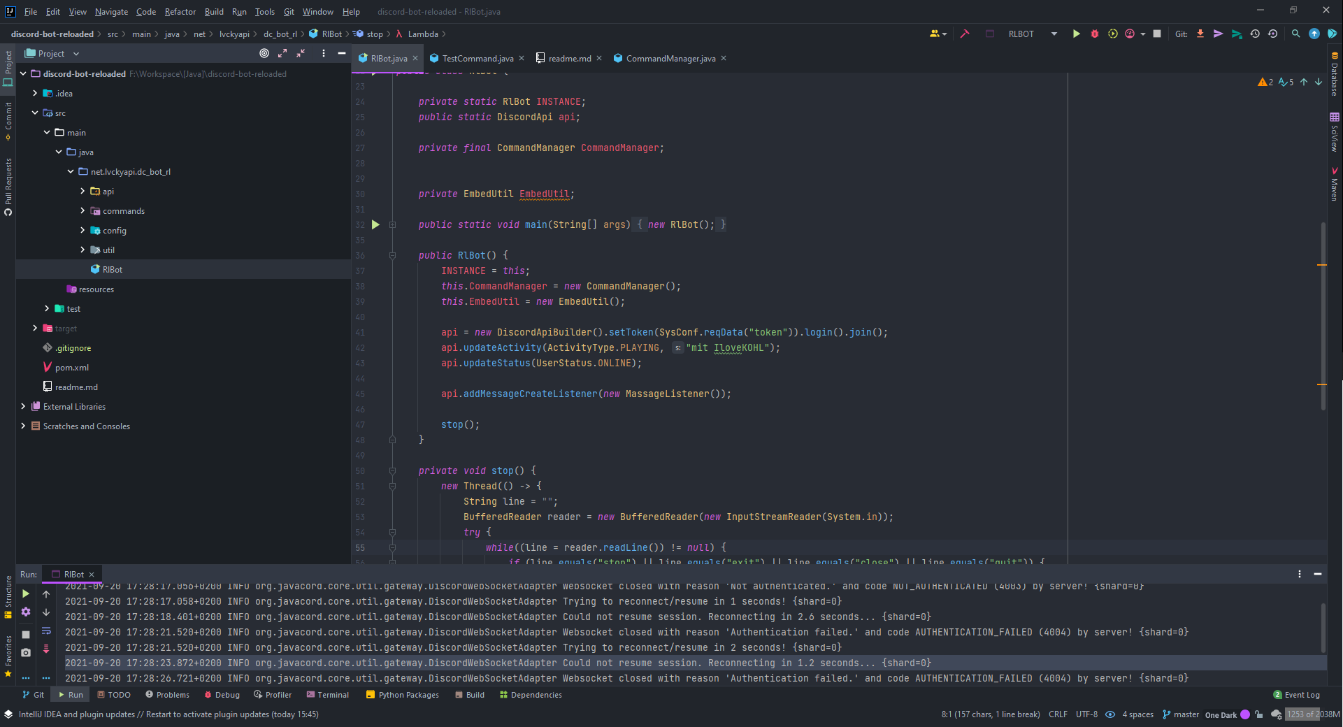This screenshot has height=727, width=1343.
Task: Expand the commands package folder
Action: [82, 210]
